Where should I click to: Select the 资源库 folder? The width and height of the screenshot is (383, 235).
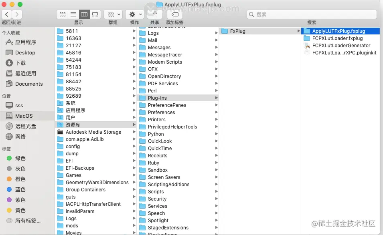click(96, 125)
